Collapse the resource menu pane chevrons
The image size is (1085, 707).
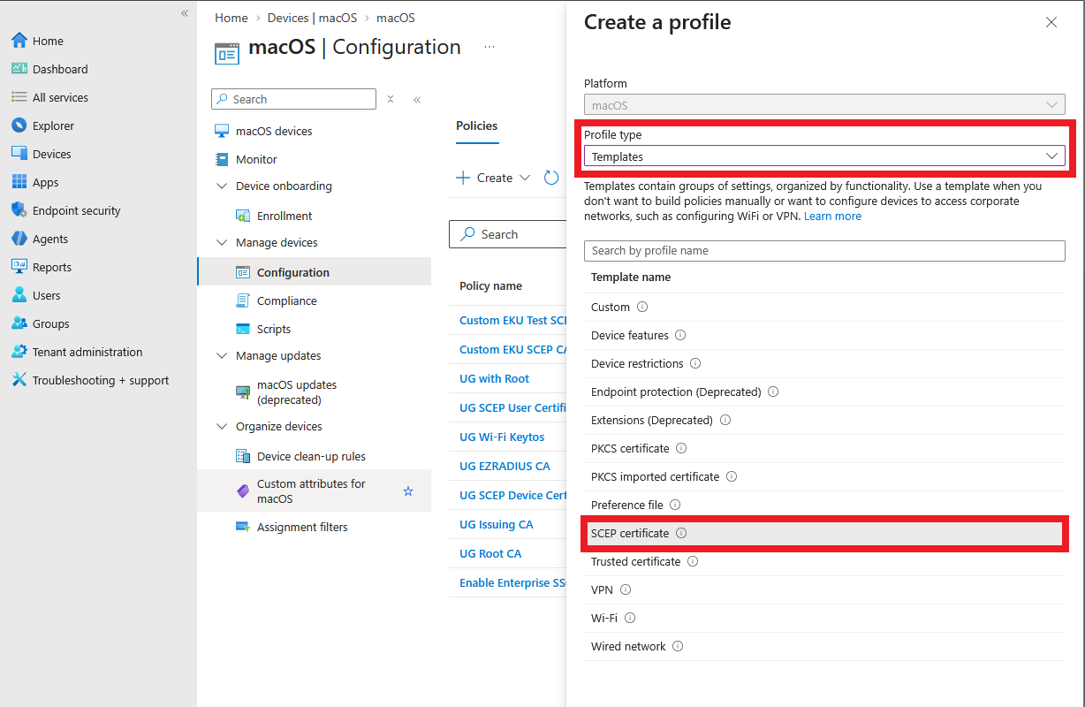click(417, 99)
